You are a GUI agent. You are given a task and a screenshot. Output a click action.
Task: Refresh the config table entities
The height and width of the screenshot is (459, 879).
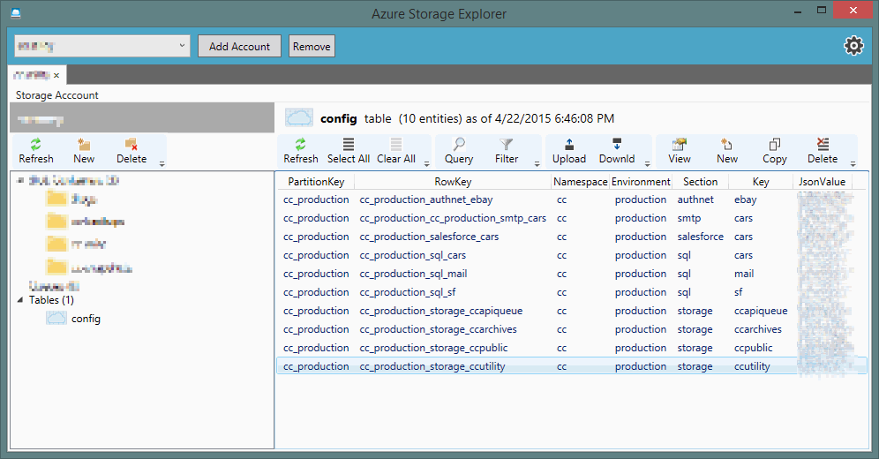coord(300,151)
